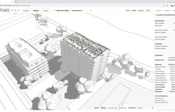Click the share icon in address bar

[x=164, y=6]
